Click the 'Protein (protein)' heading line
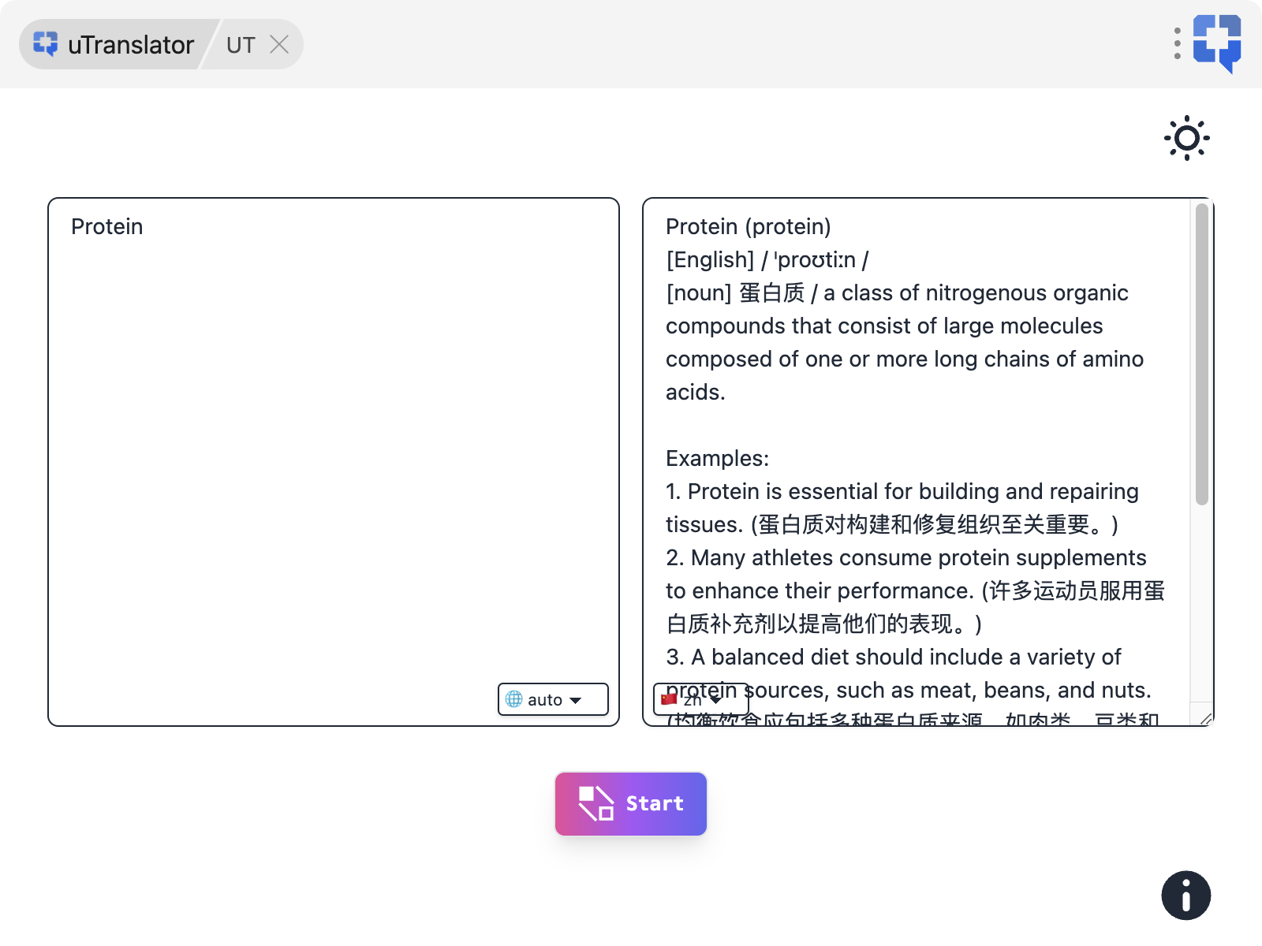The width and height of the screenshot is (1262, 946). pos(748,226)
